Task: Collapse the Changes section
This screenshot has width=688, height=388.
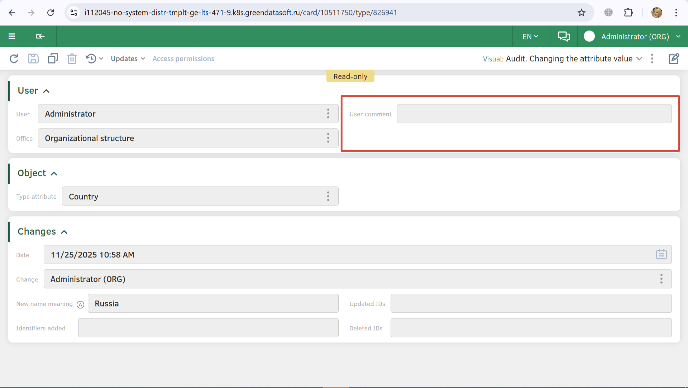Action: [x=64, y=232]
